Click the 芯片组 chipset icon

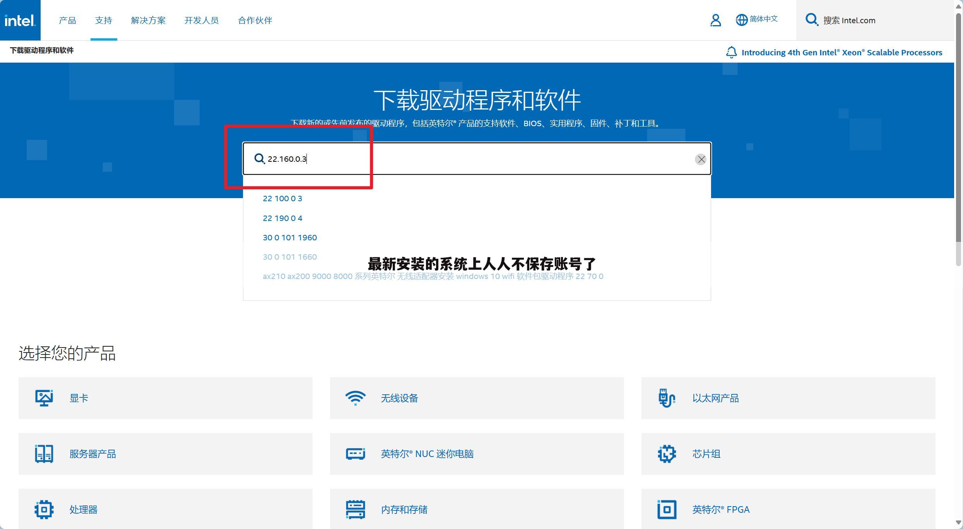(667, 454)
